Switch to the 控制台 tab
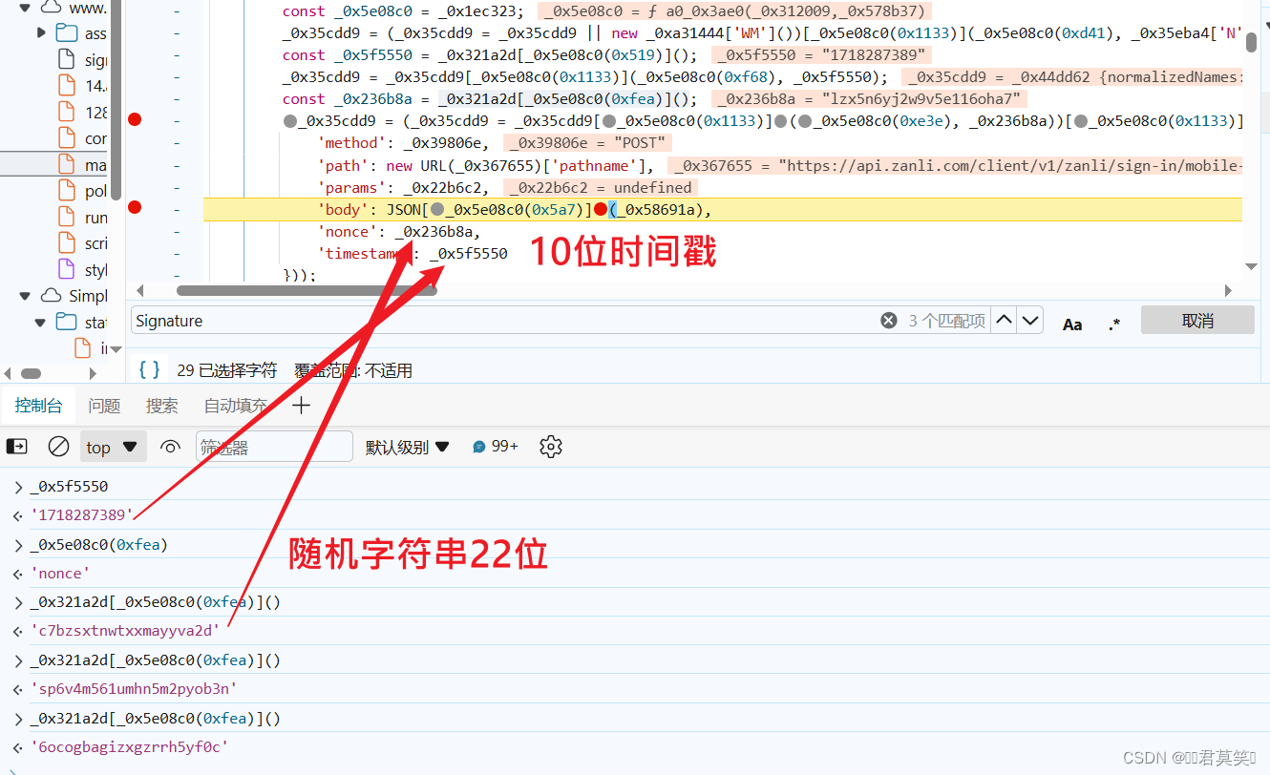Image resolution: width=1270 pixels, height=775 pixels. [x=38, y=406]
